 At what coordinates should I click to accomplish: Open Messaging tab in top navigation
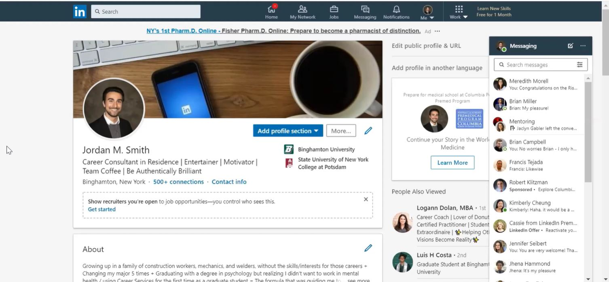(x=365, y=12)
